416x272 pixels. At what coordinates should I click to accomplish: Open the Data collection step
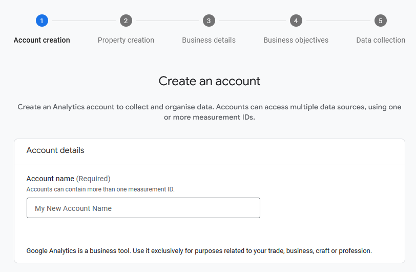point(380,40)
